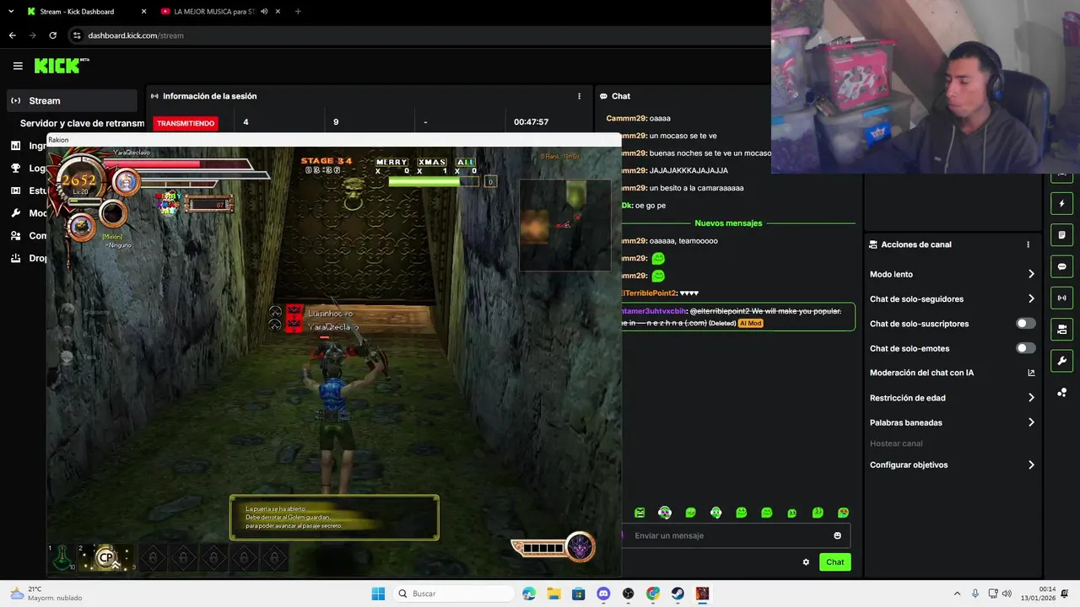The height and width of the screenshot is (607, 1080).
Task: Click the people icon in left sidebar
Action: [15, 235]
